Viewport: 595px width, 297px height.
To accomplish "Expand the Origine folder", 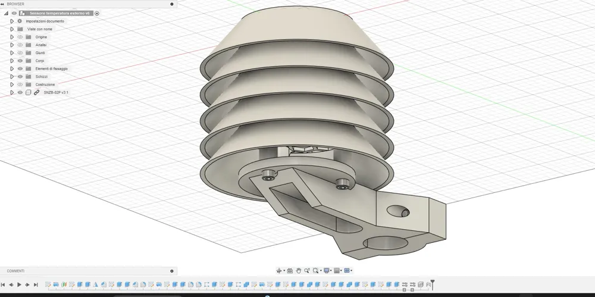I will point(12,37).
